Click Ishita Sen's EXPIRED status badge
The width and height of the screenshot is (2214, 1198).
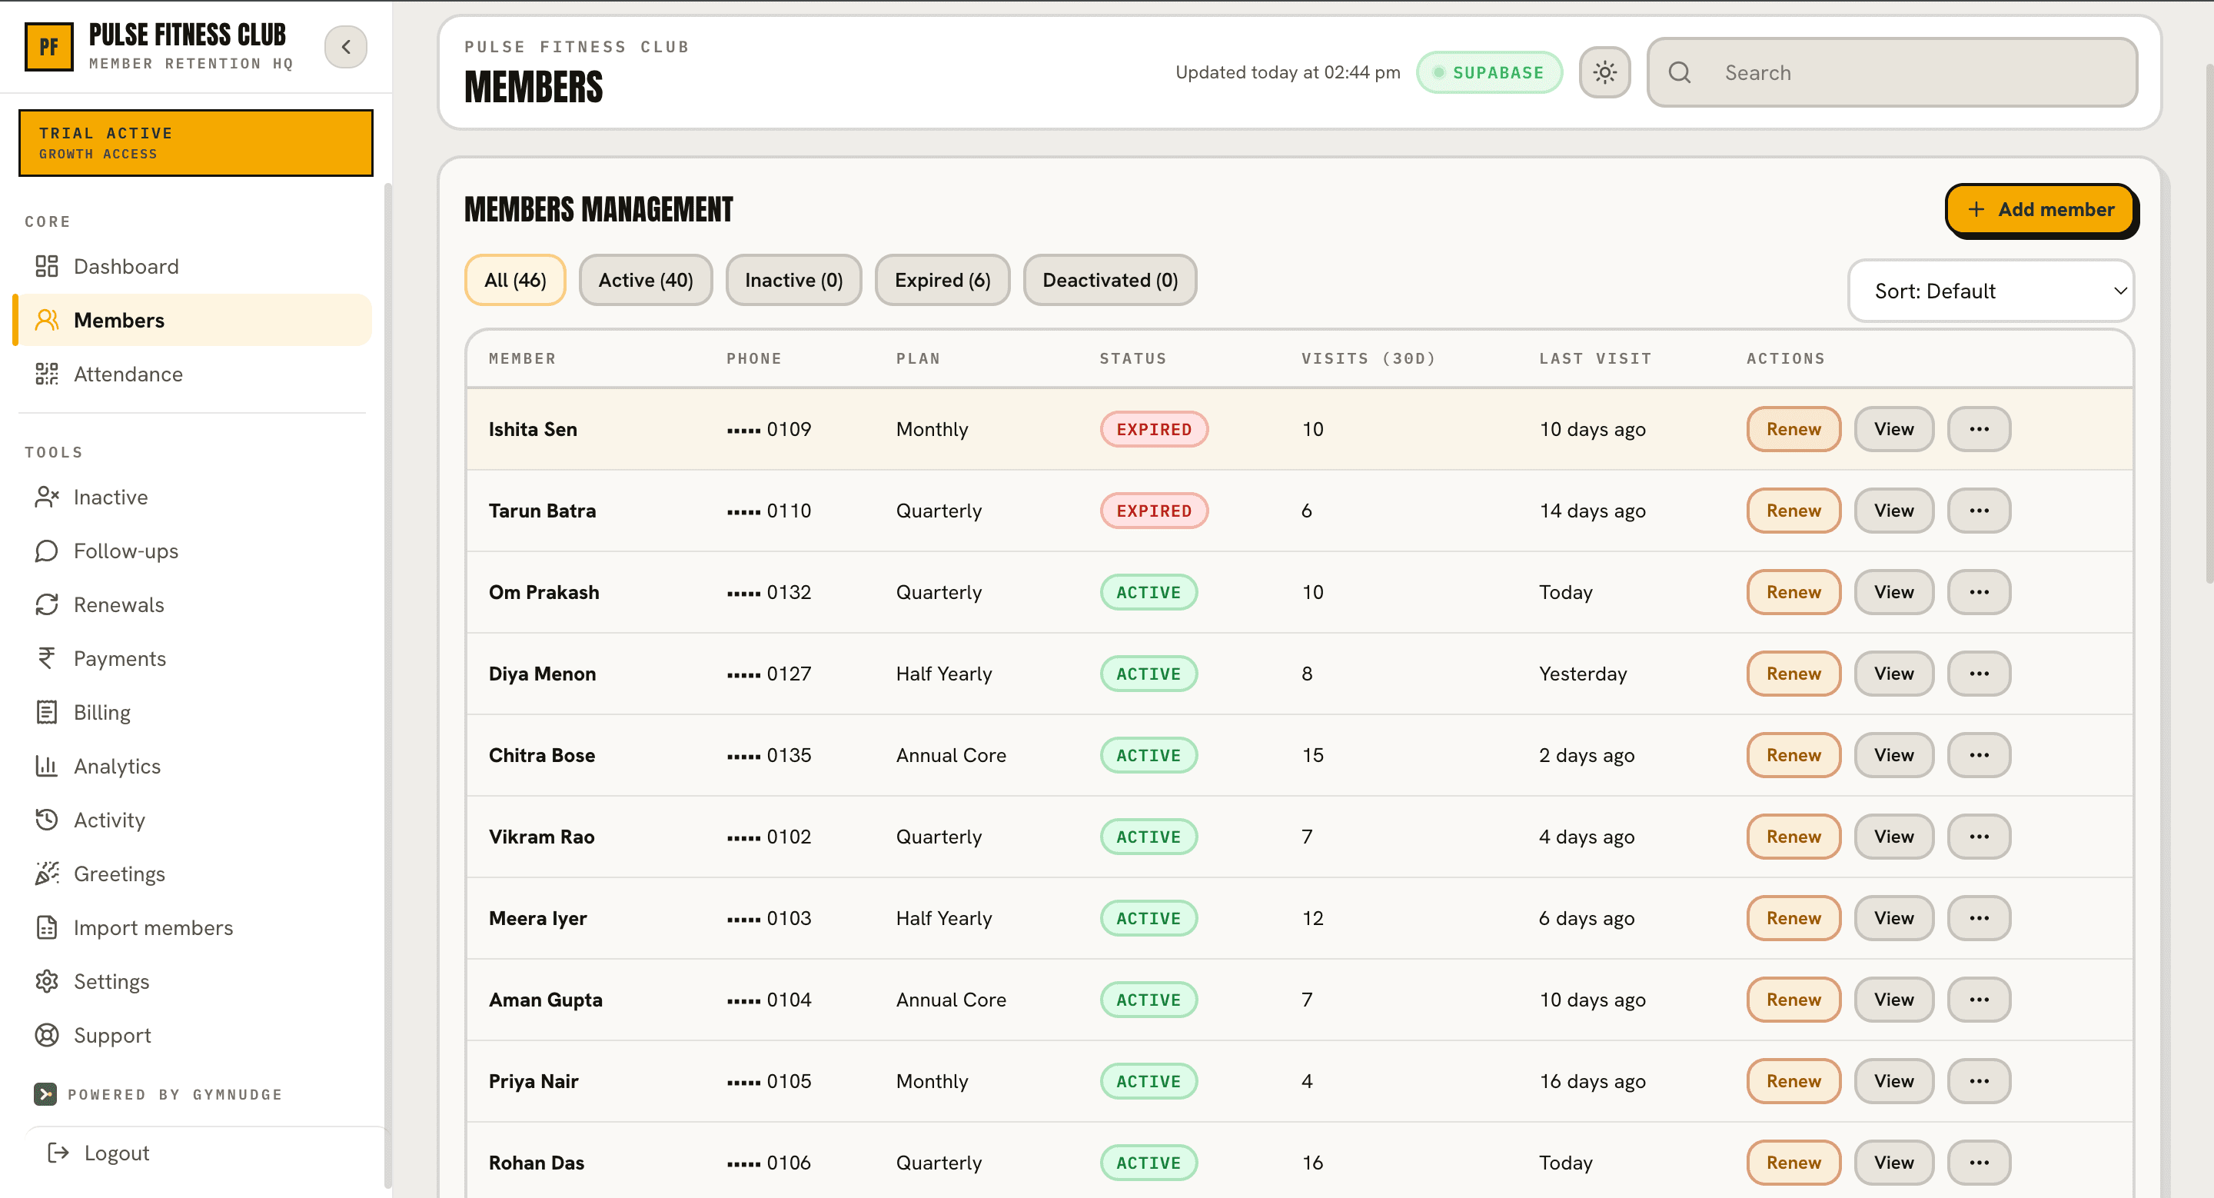point(1153,429)
